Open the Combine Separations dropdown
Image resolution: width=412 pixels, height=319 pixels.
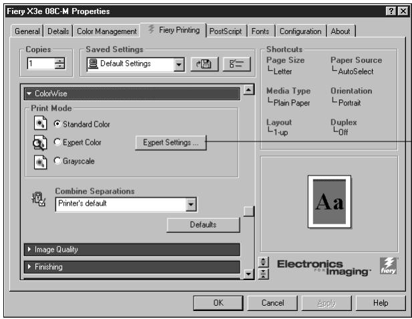coord(191,204)
